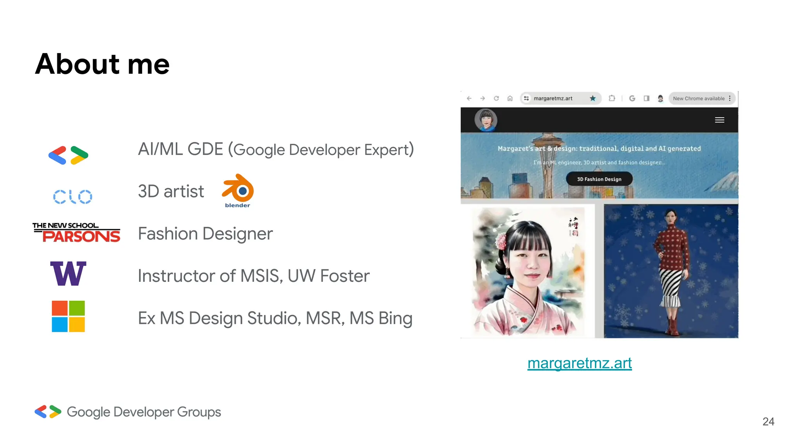Click "Margaret's art & design" banner headline
This screenshot has width=793, height=446.
tap(599, 149)
